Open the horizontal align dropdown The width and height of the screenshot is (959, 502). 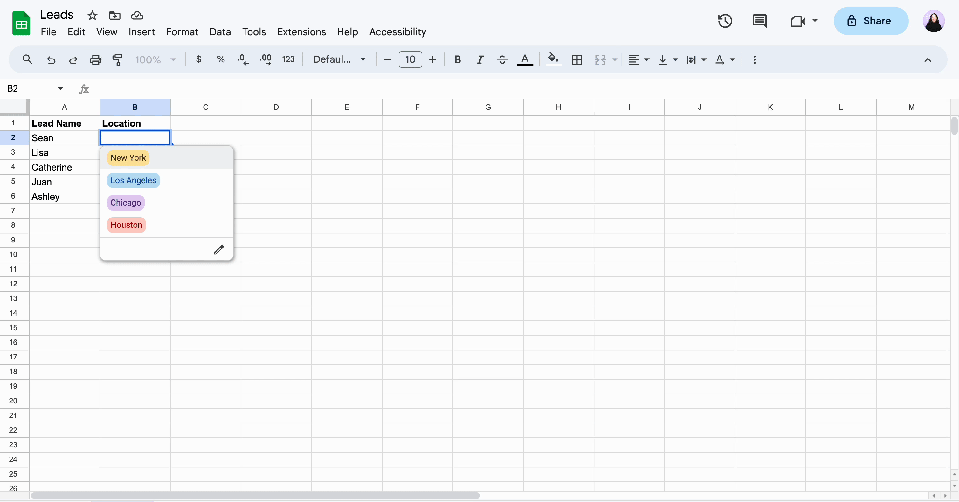(639, 59)
